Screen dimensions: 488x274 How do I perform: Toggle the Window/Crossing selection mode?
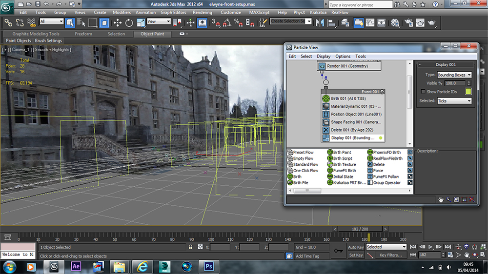(x=104, y=22)
